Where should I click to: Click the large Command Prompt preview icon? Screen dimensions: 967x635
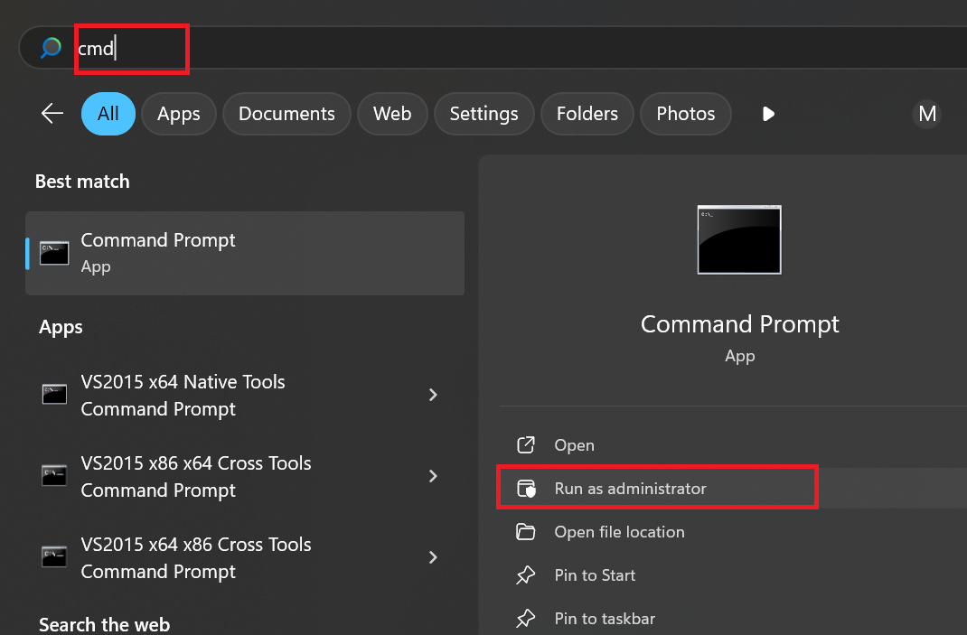[x=739, y=239]
